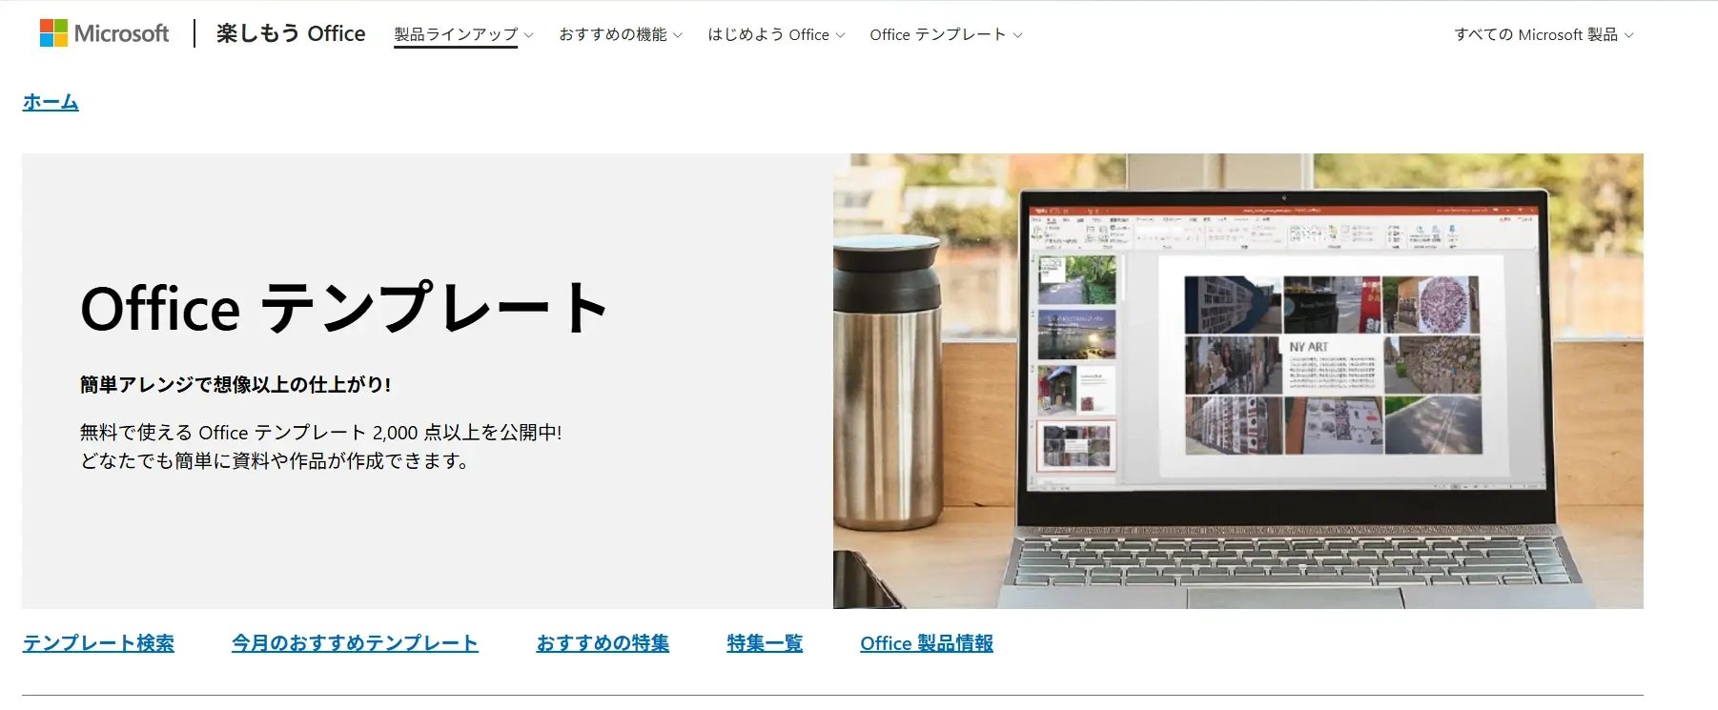Open 特集一覧 link
The width and height of the screenshot is (1718, 710).
click(765, 643)
